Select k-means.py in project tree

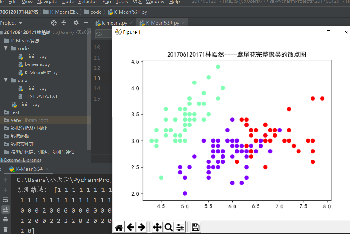pyautogui.click(x=34, y=64)
